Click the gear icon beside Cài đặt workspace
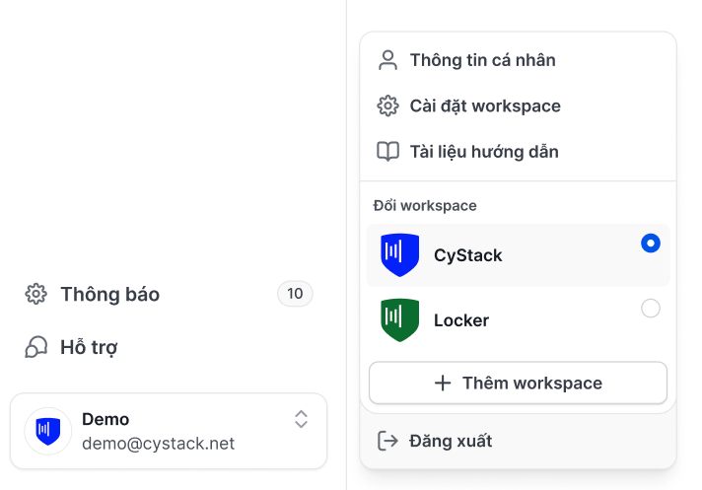702x490 pixels. pyautogui.click(x=387, y=106)
